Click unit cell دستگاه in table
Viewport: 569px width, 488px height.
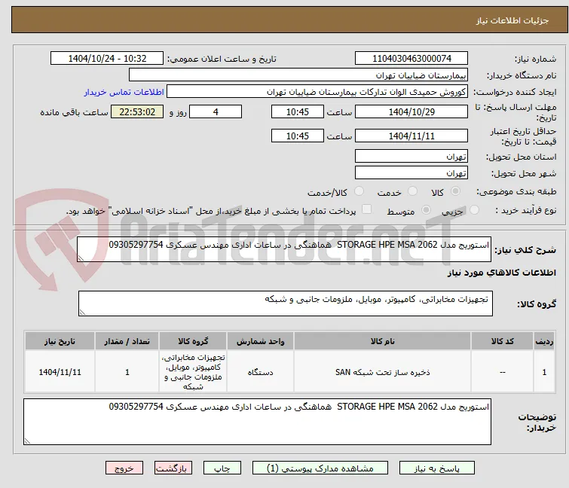point(260,372)
